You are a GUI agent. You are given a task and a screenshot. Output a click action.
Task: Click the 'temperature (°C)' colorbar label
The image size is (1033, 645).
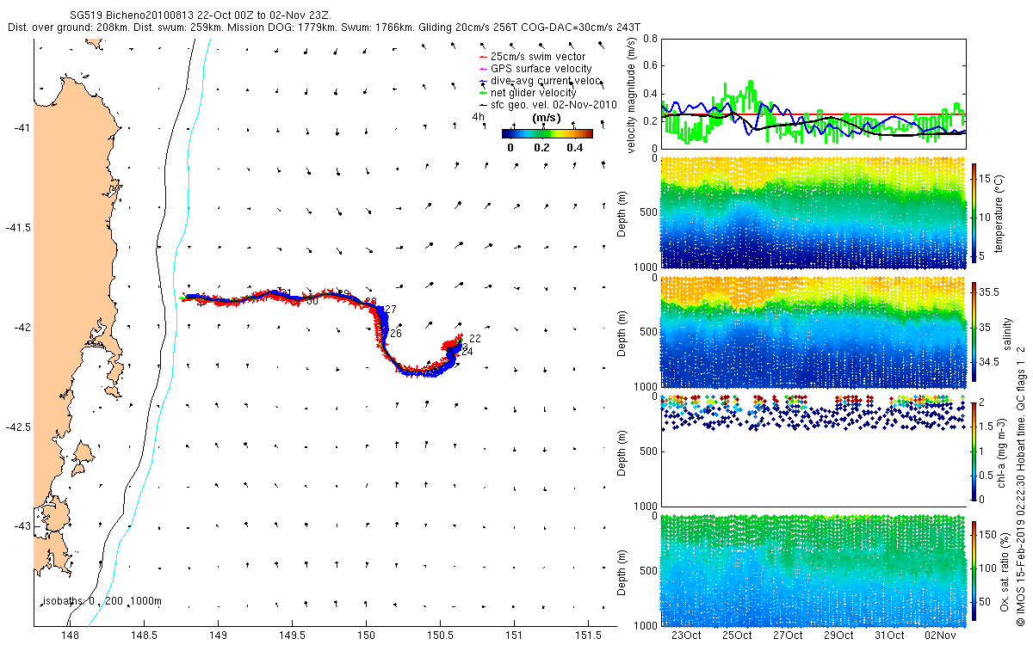[1001, 214]
